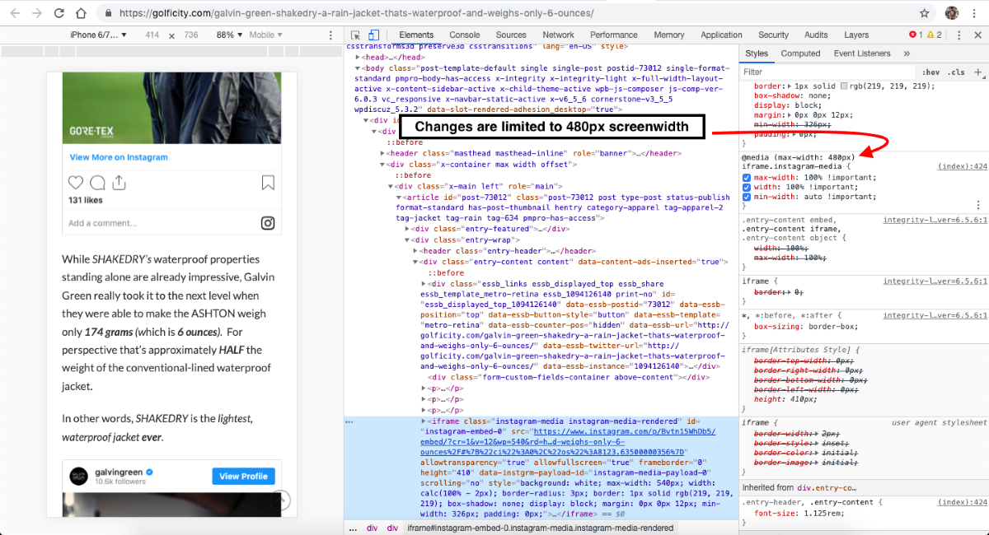Click the browser URL address bar
This screenshot has width=989, height=535.
511,14
